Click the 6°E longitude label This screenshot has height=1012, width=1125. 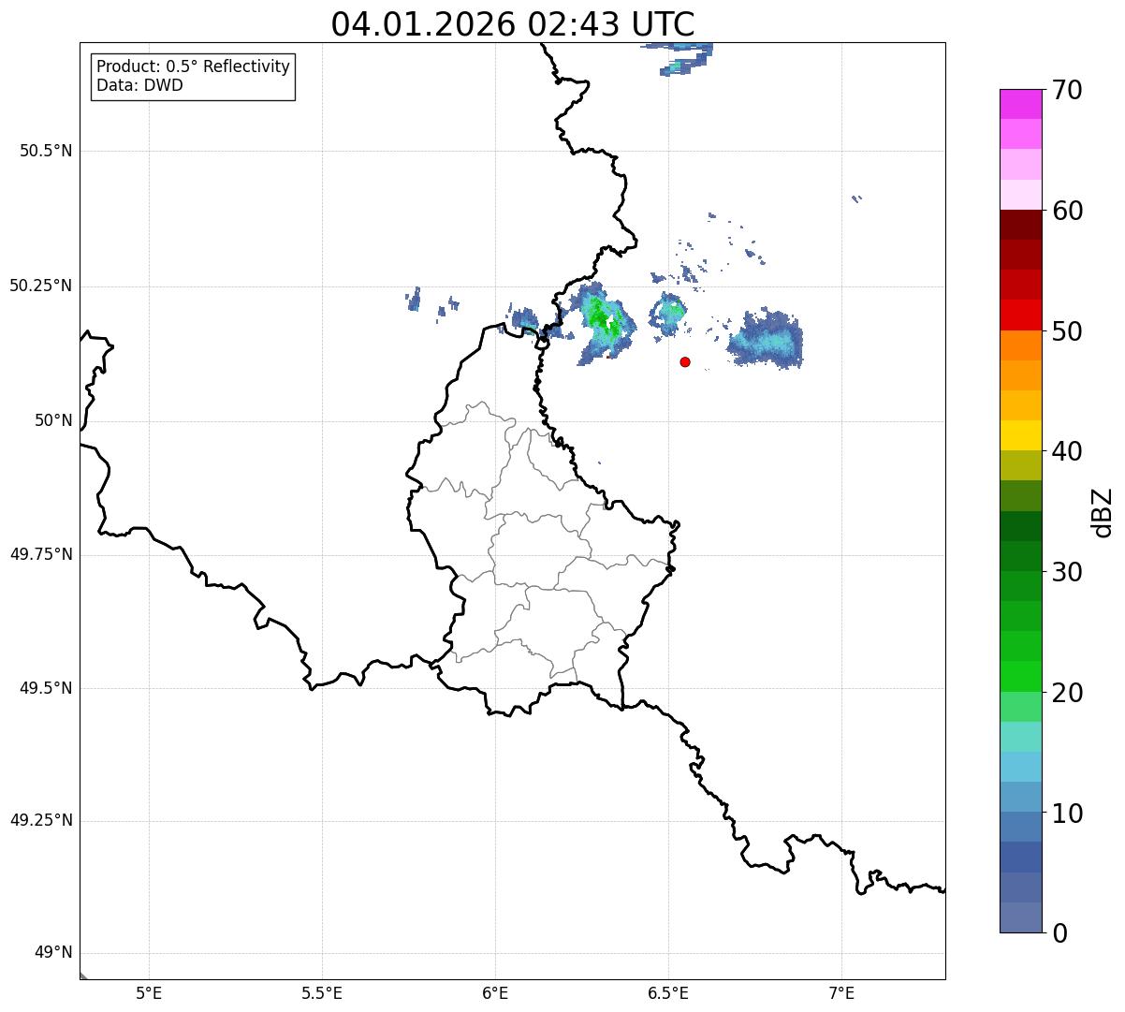tap(495, 992)
